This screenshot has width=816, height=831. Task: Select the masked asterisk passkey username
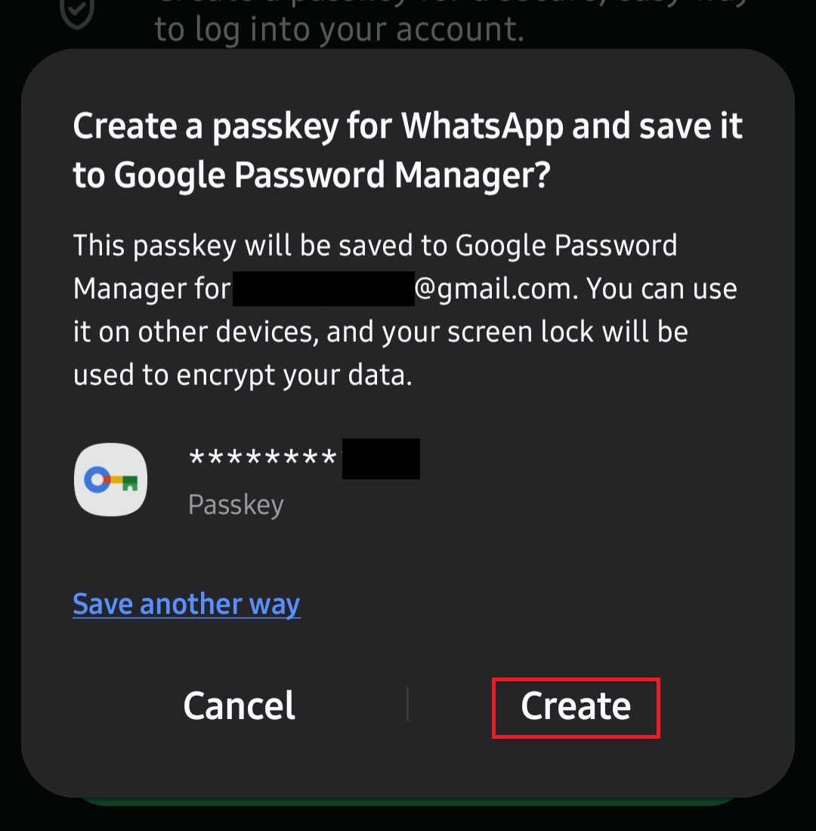(x=262, y=458)
